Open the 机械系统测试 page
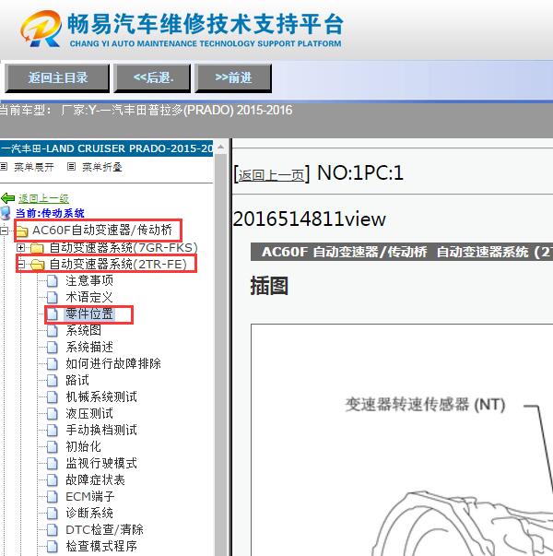Image resolution: width=553 pixels, height=556 pixels. pos(101,396)
